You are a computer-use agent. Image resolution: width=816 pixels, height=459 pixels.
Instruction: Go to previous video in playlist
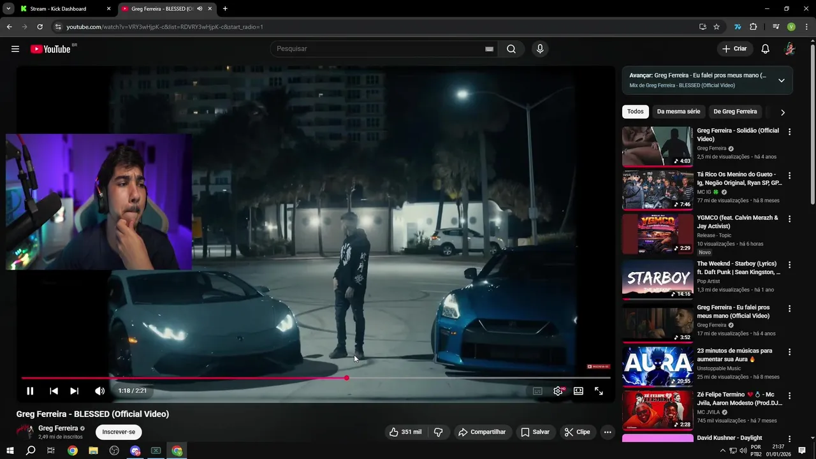(x=54, y=391)
